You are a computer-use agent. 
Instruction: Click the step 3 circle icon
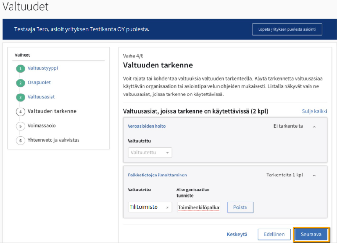[20, 97]
